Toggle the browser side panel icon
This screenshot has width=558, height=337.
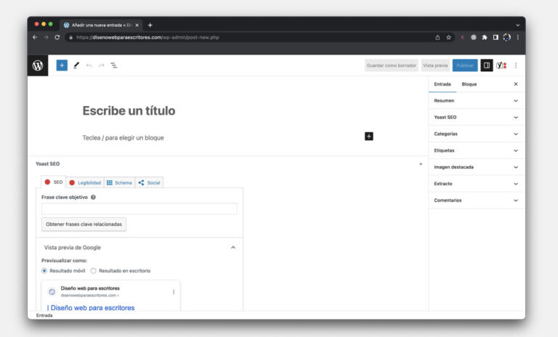pos(496,37)
